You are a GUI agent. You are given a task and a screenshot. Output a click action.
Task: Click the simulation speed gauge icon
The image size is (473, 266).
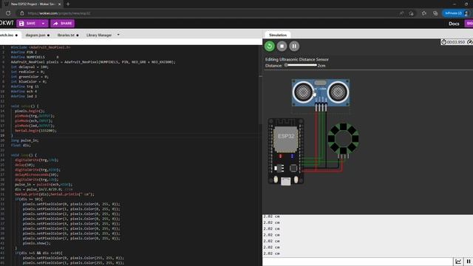pyautogui.click(x=470, y=42)
